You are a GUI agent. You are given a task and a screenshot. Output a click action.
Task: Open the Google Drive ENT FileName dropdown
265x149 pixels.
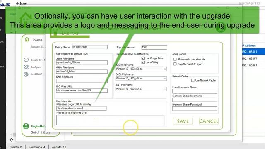(x=141, y=89)
